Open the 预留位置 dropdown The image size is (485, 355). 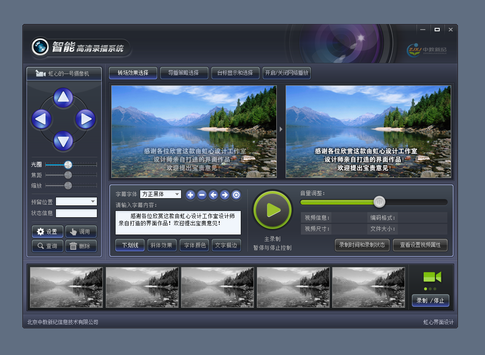click(x=77, y=202)
